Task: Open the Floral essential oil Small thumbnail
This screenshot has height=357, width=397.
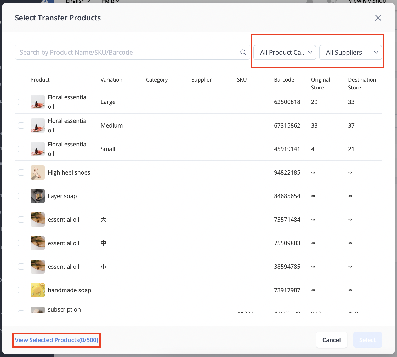Action: coord(37,149)
